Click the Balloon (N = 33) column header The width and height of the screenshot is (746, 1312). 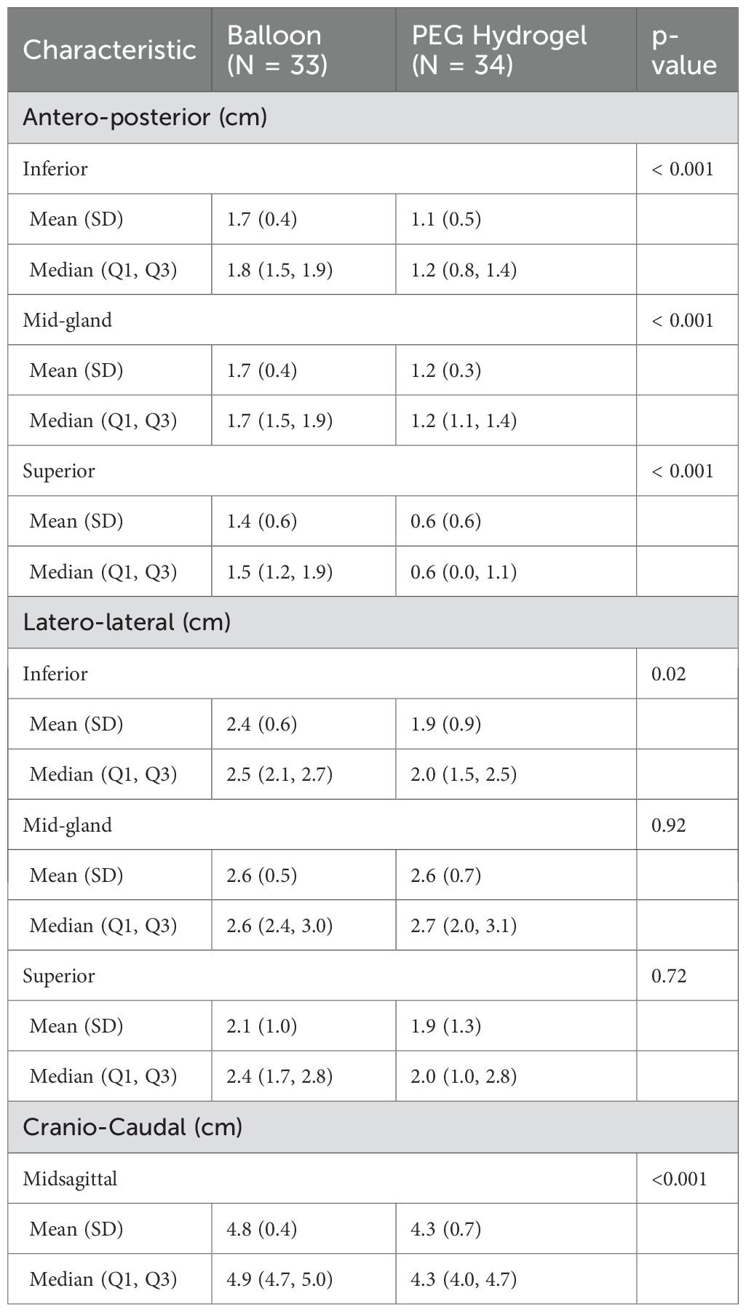[x=277, y=49]
